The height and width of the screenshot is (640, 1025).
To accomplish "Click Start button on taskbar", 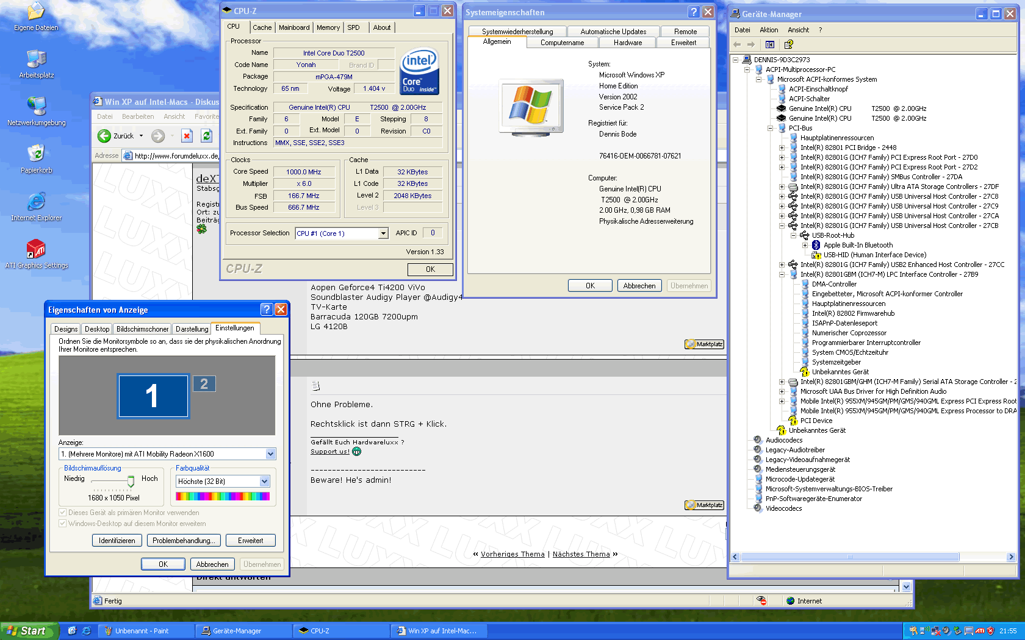I will (29, 631).
